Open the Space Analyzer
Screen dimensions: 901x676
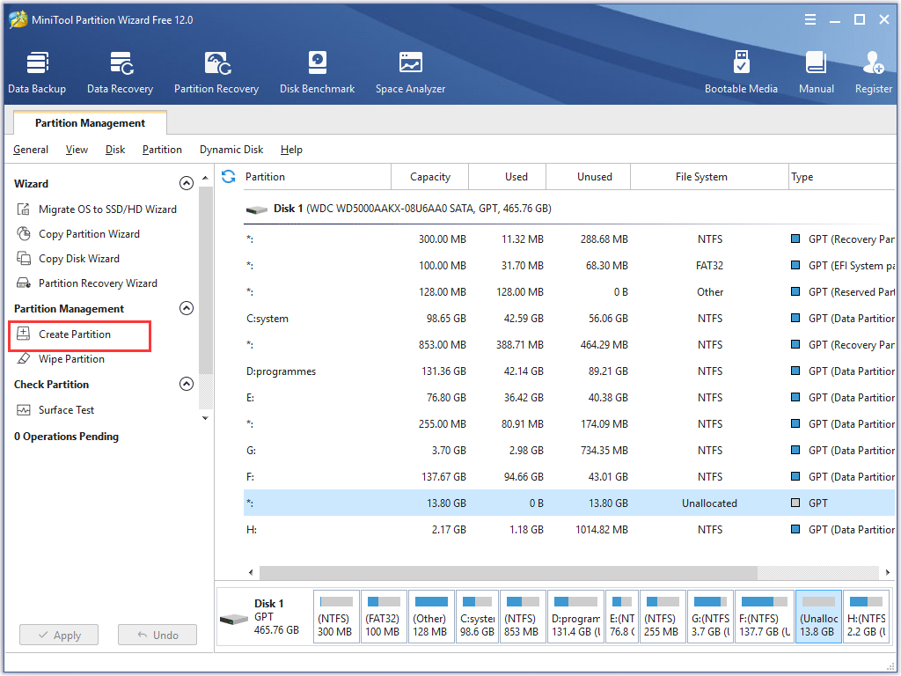click(410, 70)
